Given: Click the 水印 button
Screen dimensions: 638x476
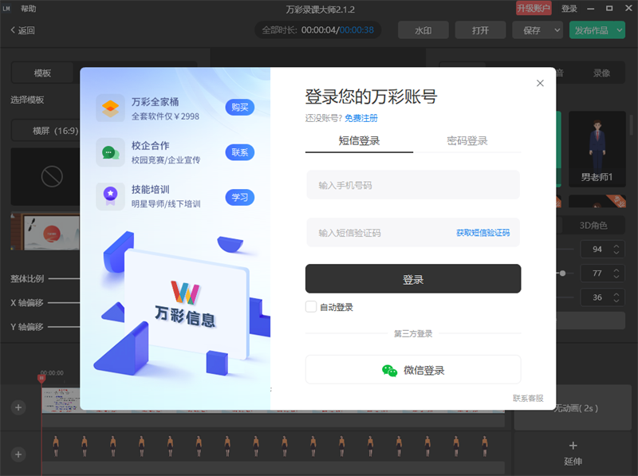Looking at the screenshot, I should (423, 30).
